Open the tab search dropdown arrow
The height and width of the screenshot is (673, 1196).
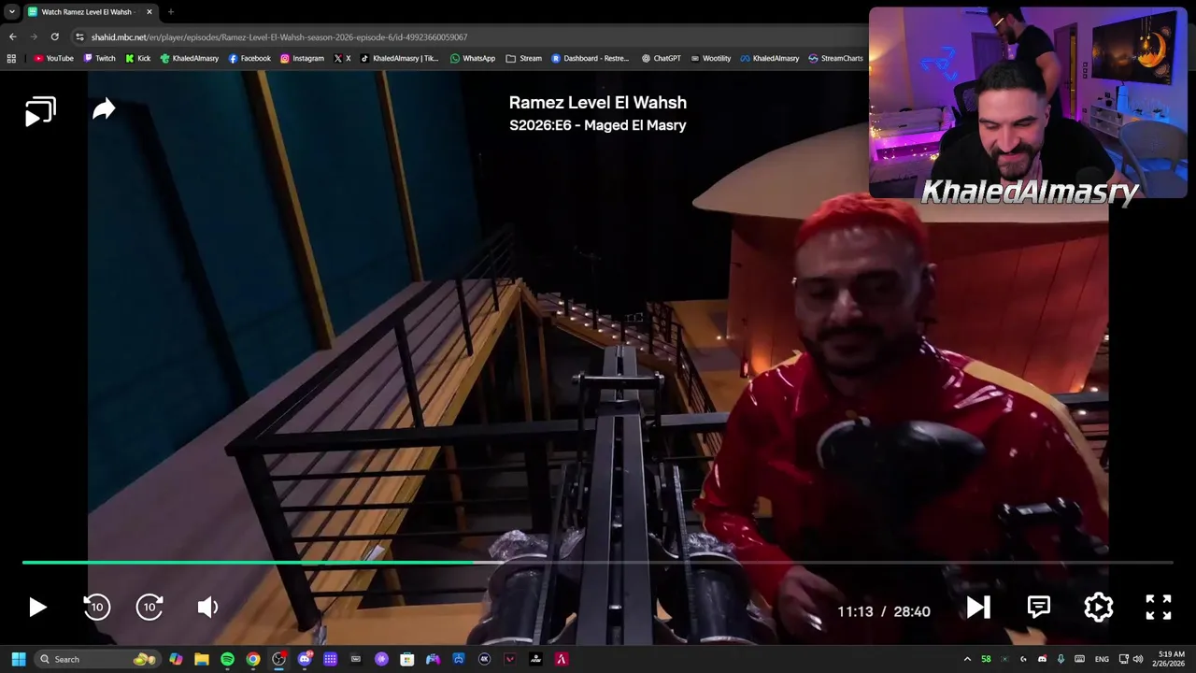(x=12, y=12)
